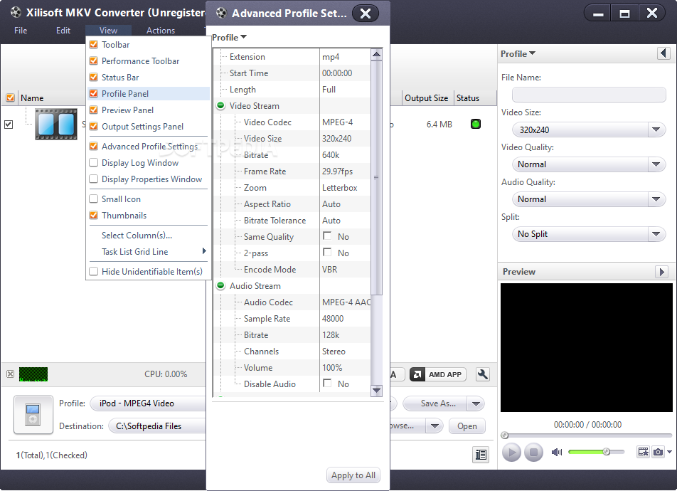This screenshot has width=677, height=491.
Task: Click the Apply to All button
Action: (x=353, y=475)
